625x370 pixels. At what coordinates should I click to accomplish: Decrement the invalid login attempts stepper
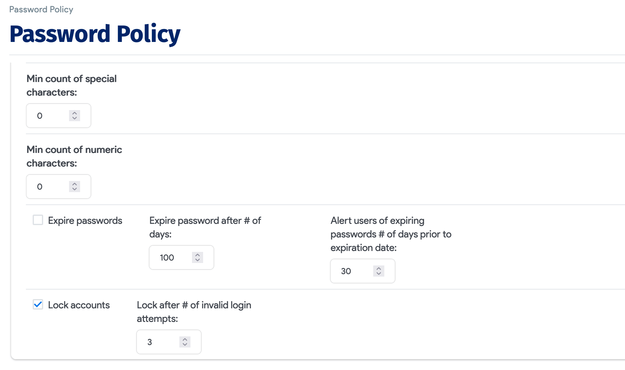185,344
